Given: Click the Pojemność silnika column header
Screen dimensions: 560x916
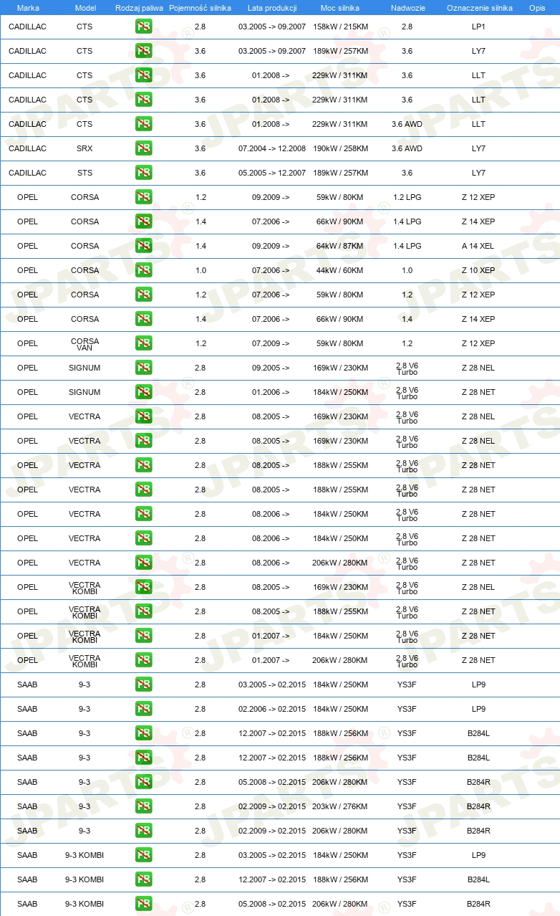Looking at the screenshot, I should (x=200, y=8).
